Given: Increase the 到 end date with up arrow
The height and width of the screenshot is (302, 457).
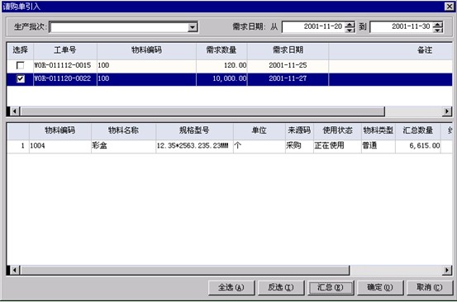Looking at the screenshot, I should (x=438, y=25).
